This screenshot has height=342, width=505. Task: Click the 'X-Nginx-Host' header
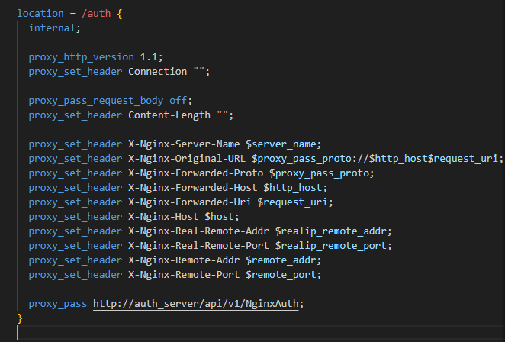pyautogui.click(x=163, y=217)
